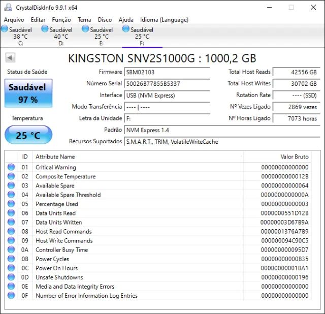Click the Attribute Name column header
The height and width of the screenshot is (314, 325).
[138, 157]
